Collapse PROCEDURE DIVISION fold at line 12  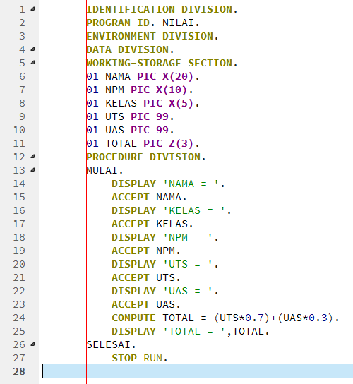32,157
